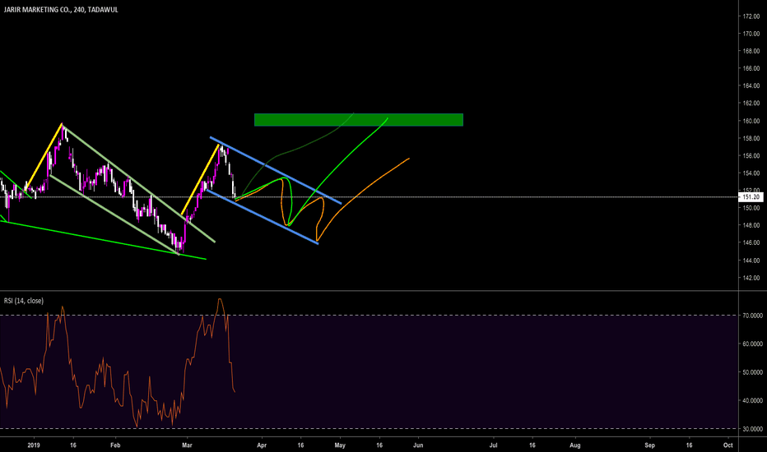767x452 pixels.
Task: Click the Sep label on time axis
Action: [x=649, y=445]
